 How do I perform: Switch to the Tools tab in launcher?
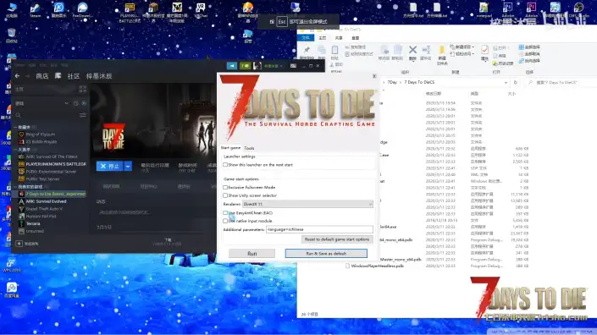(249, 148)
